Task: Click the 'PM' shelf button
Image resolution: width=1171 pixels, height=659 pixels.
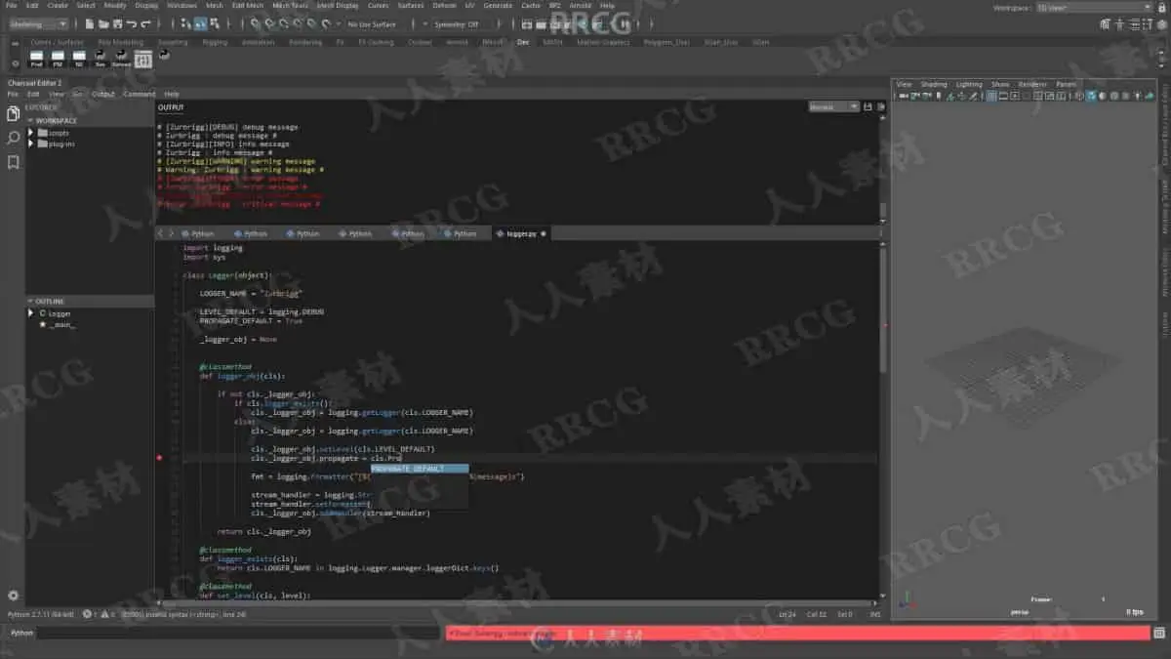Action: tap(58, 59)
